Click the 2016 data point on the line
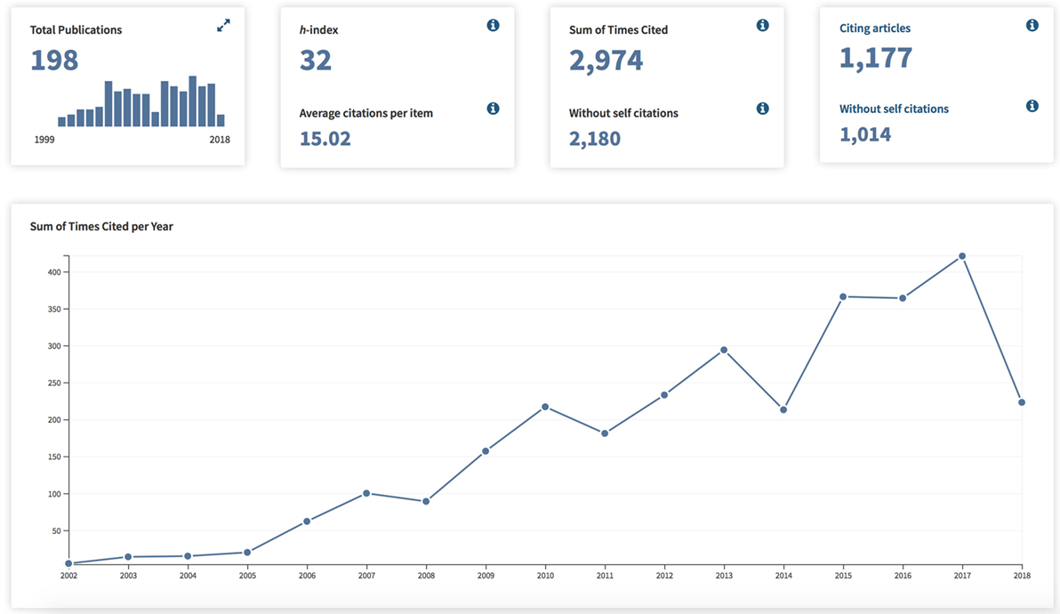This screenshot has width=1060, height=614. tap(903, 298)
